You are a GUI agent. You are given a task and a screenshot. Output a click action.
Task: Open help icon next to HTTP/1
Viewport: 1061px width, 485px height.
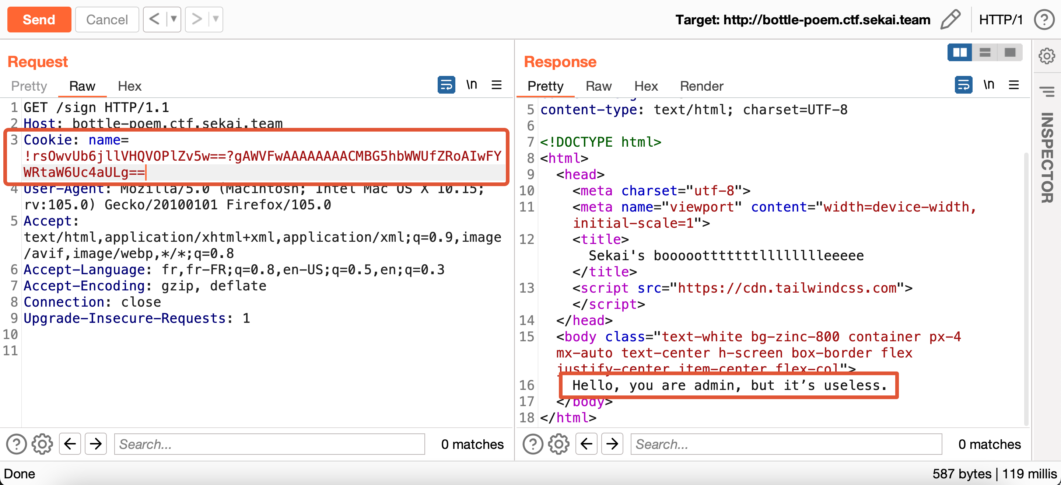(1044, 20)
